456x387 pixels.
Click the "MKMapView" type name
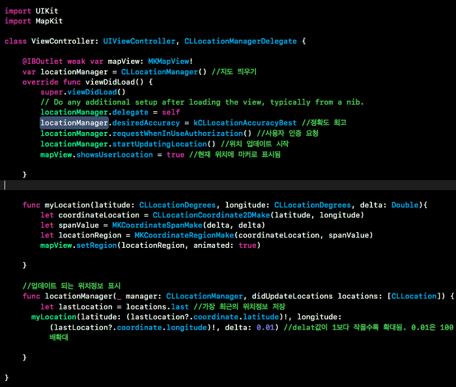(169, 62)
